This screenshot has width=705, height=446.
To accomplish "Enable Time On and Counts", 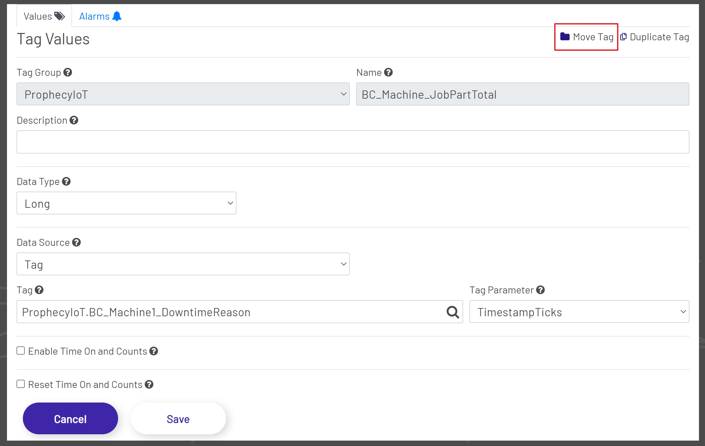I will pyautogui.click(x=21, y=350).
